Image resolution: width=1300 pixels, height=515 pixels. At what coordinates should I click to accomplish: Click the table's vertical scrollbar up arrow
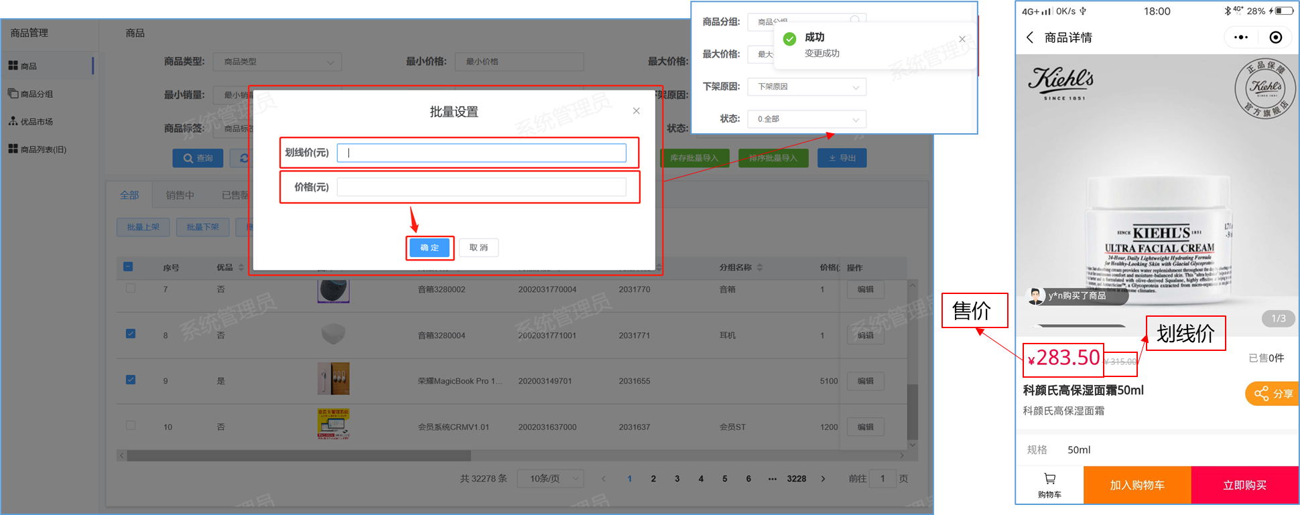(x=912, y=285)
